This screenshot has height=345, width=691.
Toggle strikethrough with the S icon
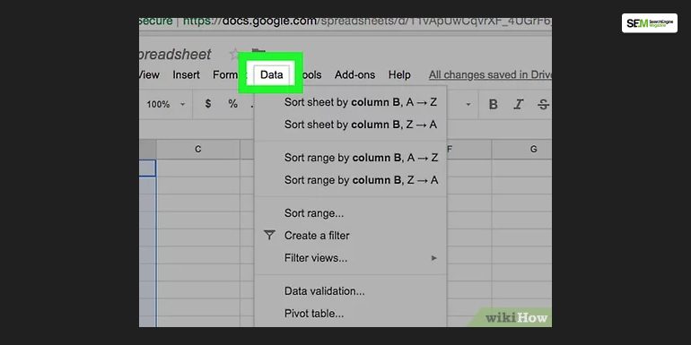(544, 104)
